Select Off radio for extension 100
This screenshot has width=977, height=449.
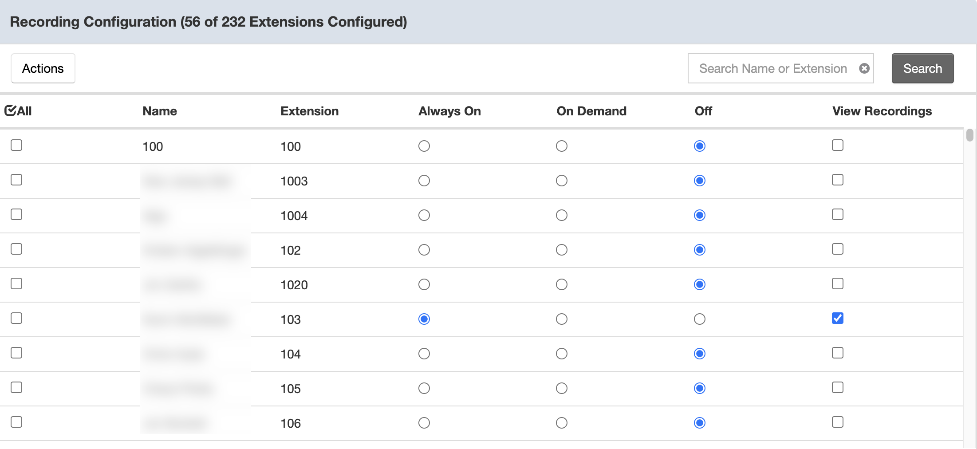(x=700, y=146)
